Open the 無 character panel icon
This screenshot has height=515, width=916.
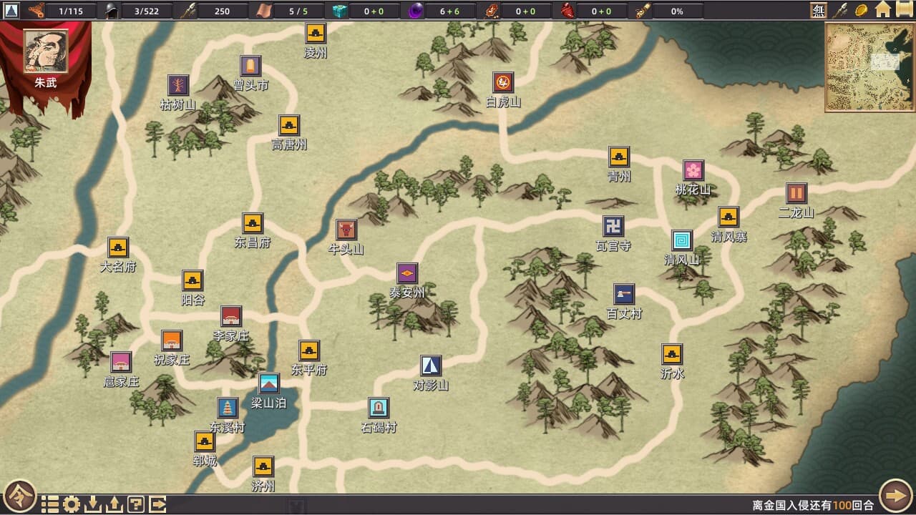pyautogui.click(x=818, y=11)
